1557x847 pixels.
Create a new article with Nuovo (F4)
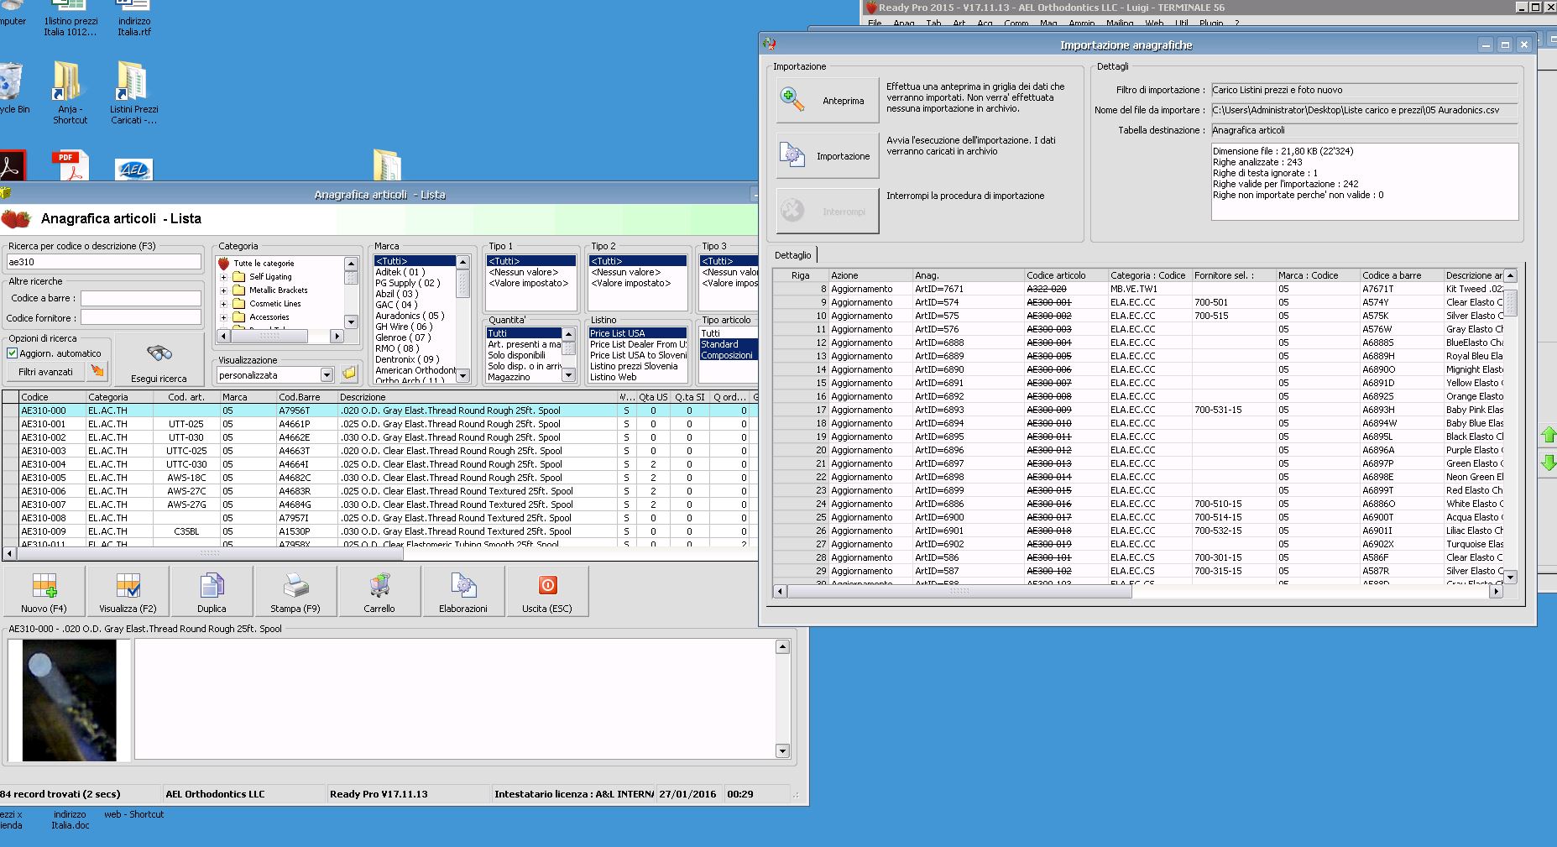click(x=44, y=591)
